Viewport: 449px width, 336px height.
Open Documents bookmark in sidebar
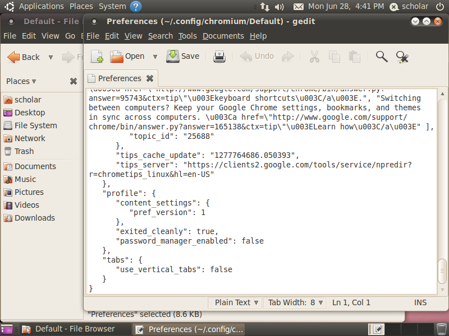click(x=30, y=166)
